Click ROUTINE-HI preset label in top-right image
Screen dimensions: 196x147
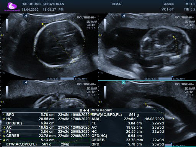185,18
